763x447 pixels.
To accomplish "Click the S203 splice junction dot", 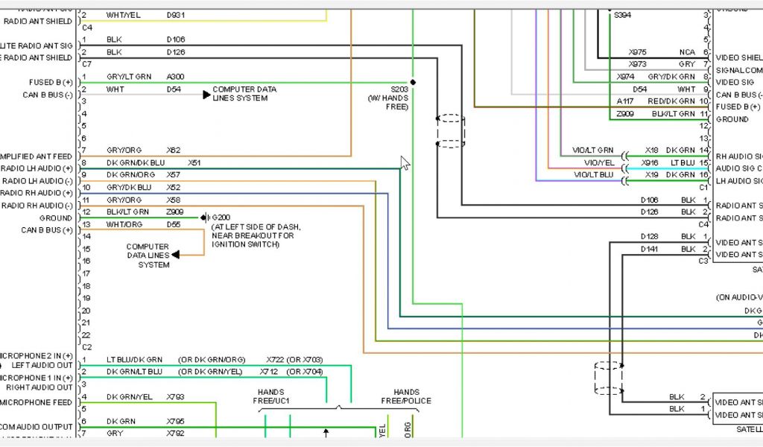I will click(412, 83).
